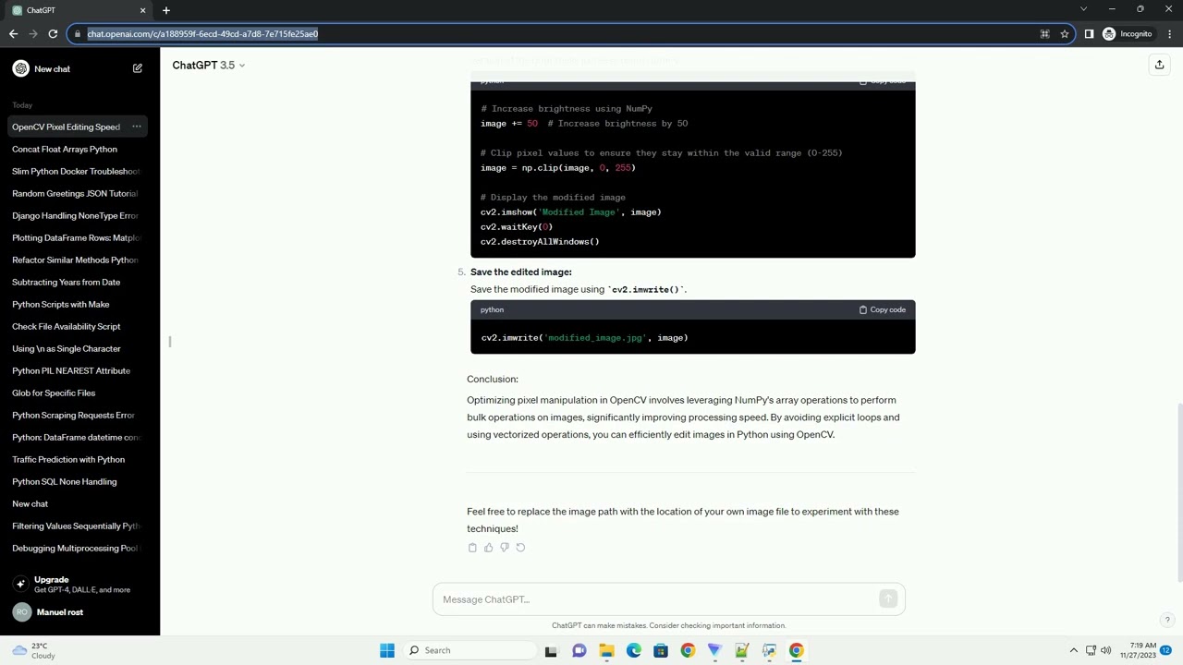Click Upgrade to get GPT-4

pyautogui.click(x=79, y=584)
